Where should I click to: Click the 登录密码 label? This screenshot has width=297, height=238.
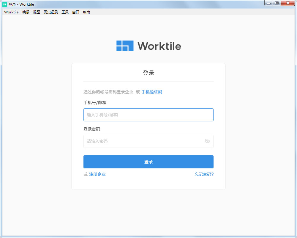(x=92, y=129)
